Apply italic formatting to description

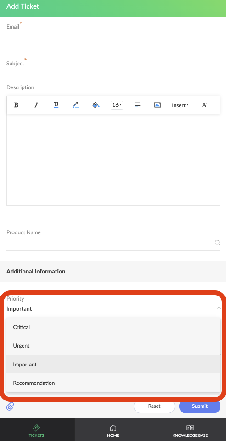pyautogui.click(x=36, y=105)
